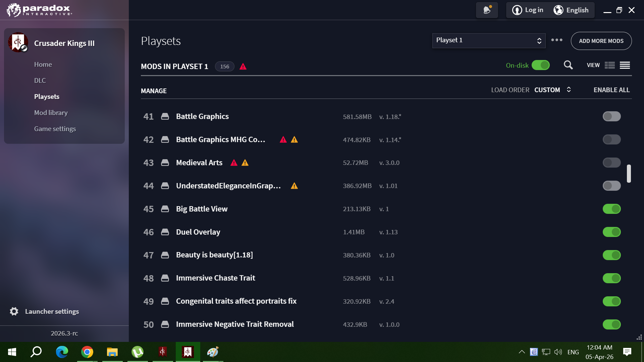Open the DLC section

tap(40, 80)
